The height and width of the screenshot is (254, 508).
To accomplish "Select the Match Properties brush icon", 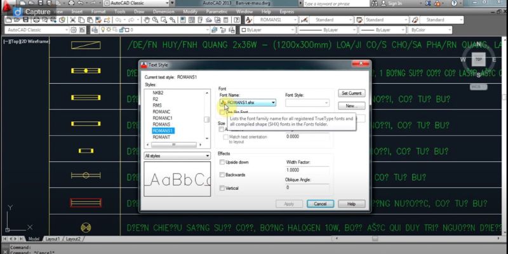I will pos(98,20).
